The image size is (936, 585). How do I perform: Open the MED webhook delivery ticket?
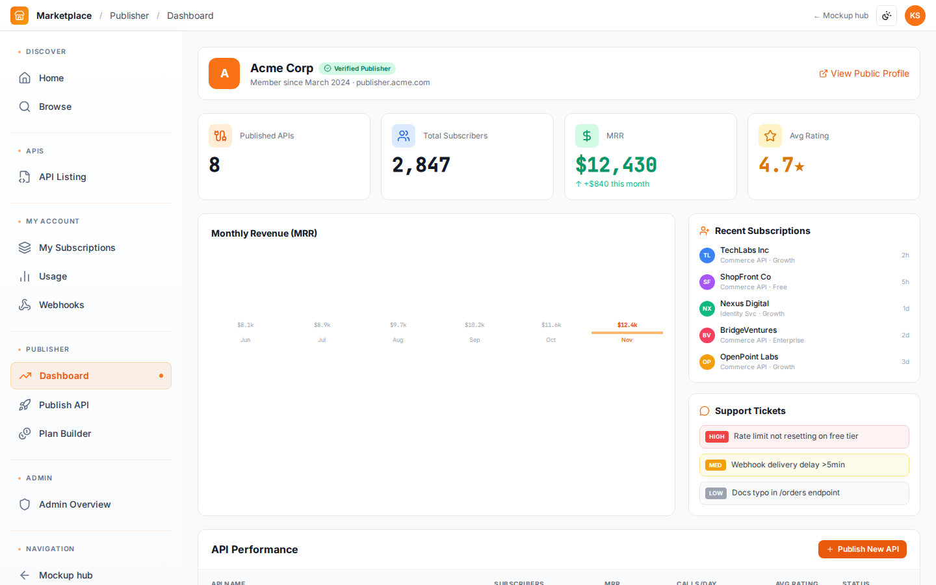pos(804,465)
